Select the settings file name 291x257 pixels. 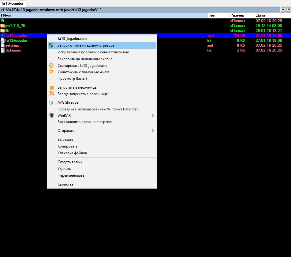(x=12, y=45)
